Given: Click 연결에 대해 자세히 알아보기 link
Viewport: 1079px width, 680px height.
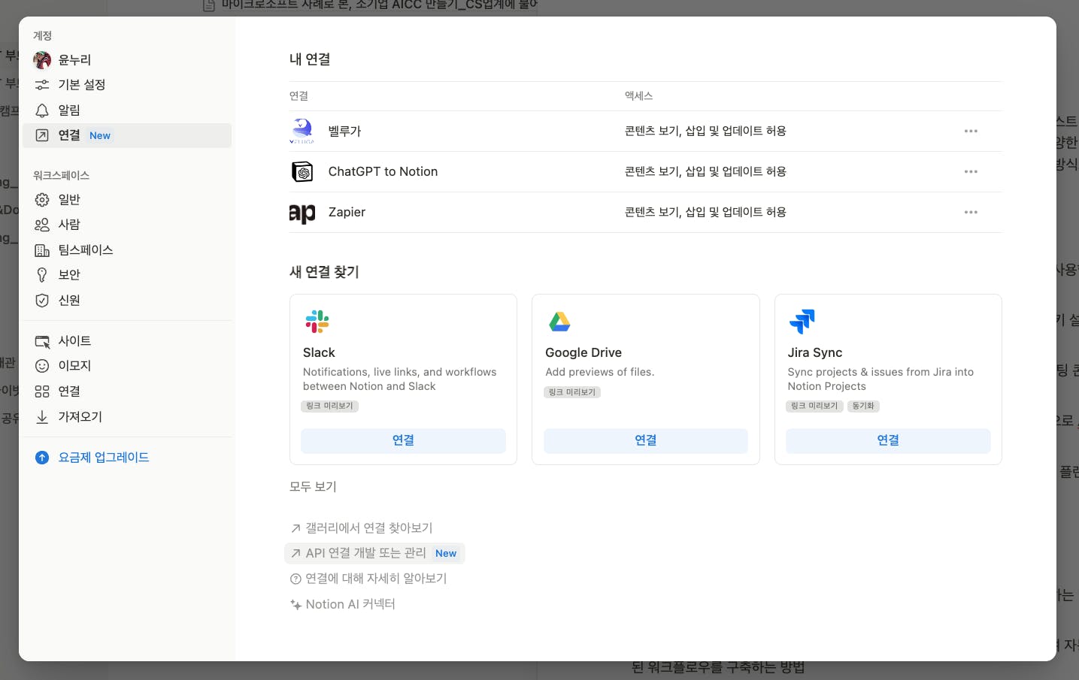Looking at the screenshot, I should point(368,579).
